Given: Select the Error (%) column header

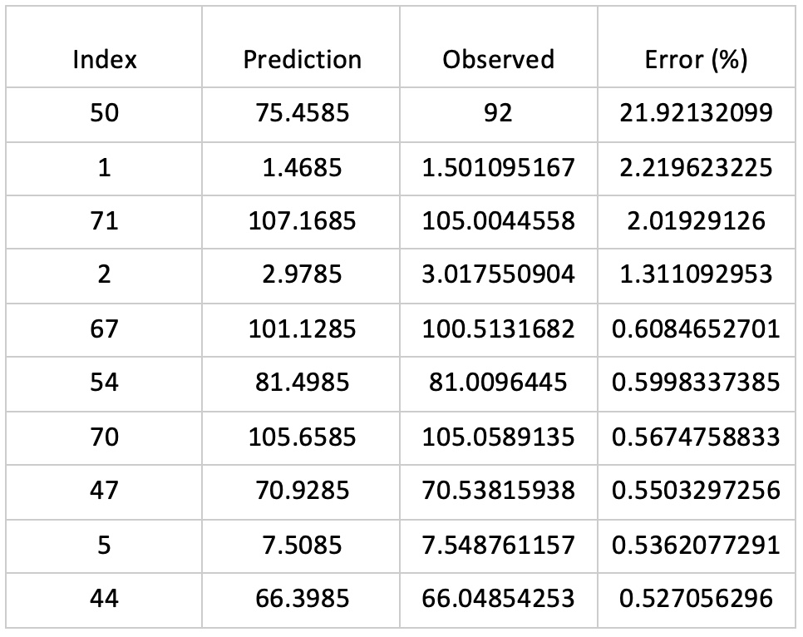Looking at the screenshot, I should tap(696, 60).
